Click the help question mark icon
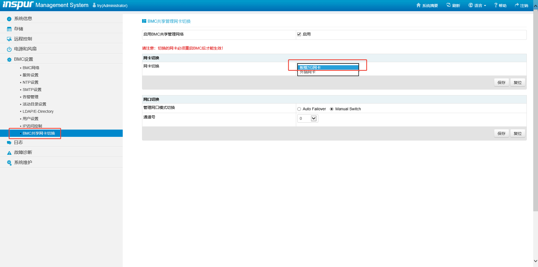 tap(496, 5)
